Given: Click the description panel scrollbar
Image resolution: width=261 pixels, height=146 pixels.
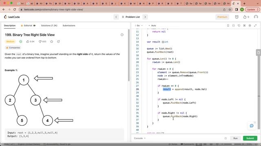Looking at the screenshot, I should [129, 55].
